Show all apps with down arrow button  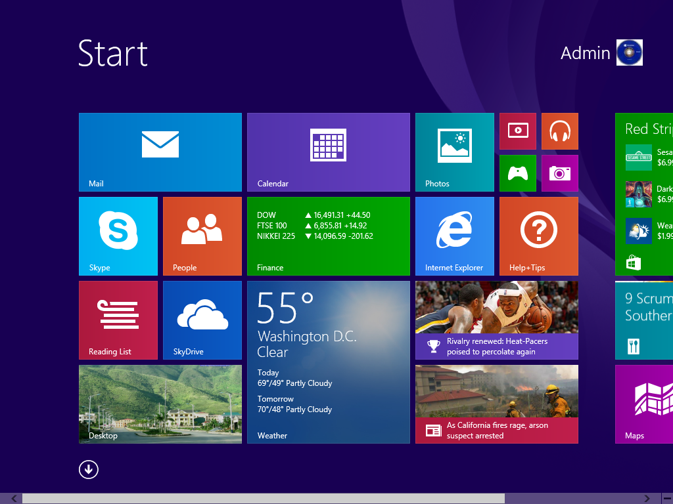pos(89,469)
